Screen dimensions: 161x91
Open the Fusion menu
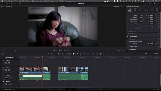tap(52, 1)
